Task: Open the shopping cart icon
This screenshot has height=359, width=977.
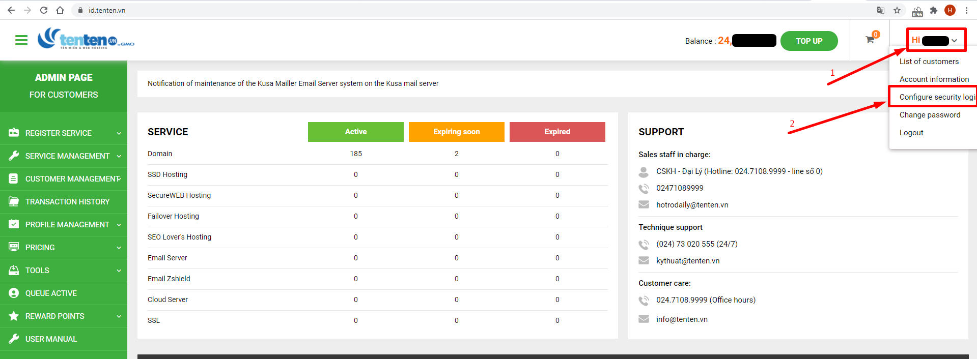Action: pyautogui.click(x=870, y=40)
